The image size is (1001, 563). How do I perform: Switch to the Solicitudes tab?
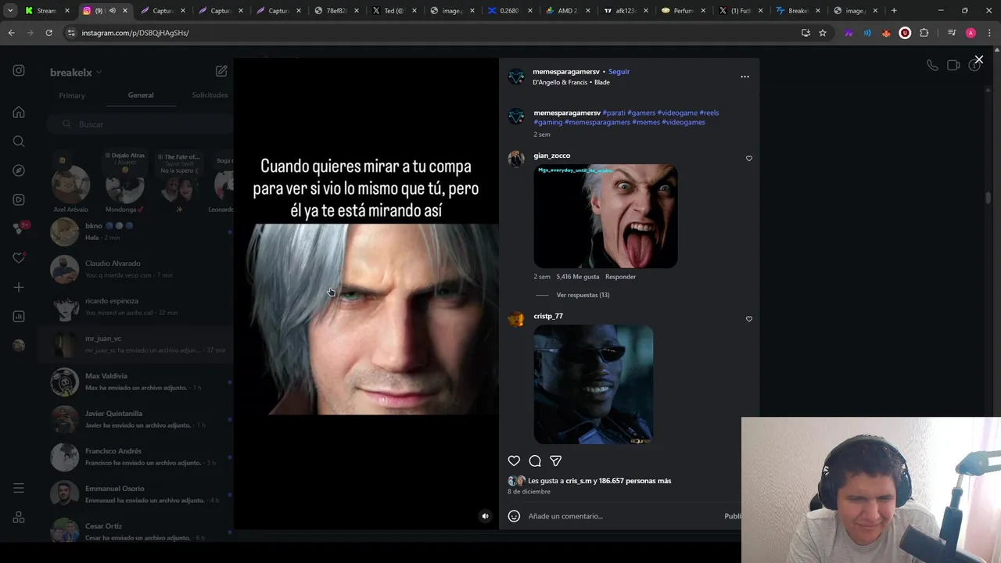(x=210, y=95)
